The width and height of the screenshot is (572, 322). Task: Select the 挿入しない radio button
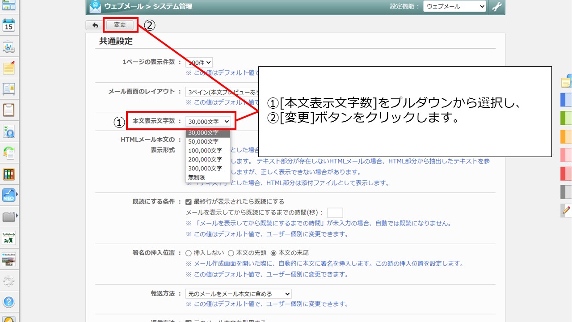tap(189, 252)
